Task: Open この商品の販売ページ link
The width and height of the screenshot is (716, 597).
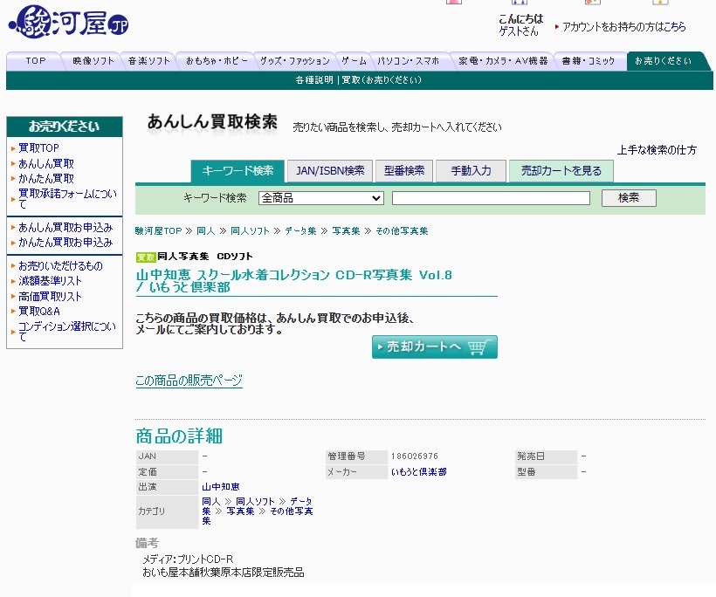Action: (189, 381)
